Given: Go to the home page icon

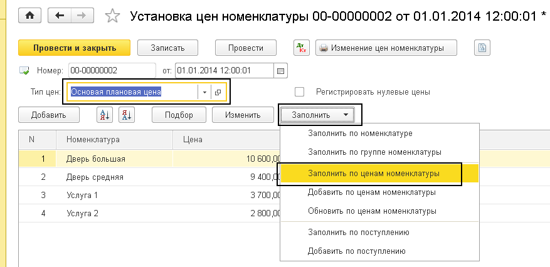Looking at the screenshot, I should click(30, 16).
